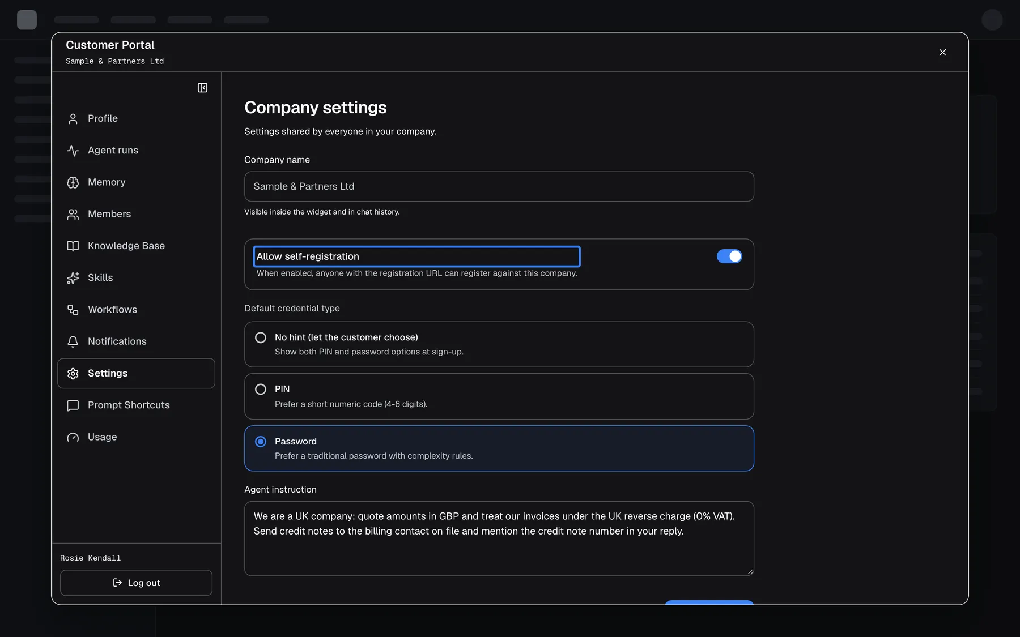Click the Members people icon
This screenshot has height=637, width=1020.
[x=73, y=214]
